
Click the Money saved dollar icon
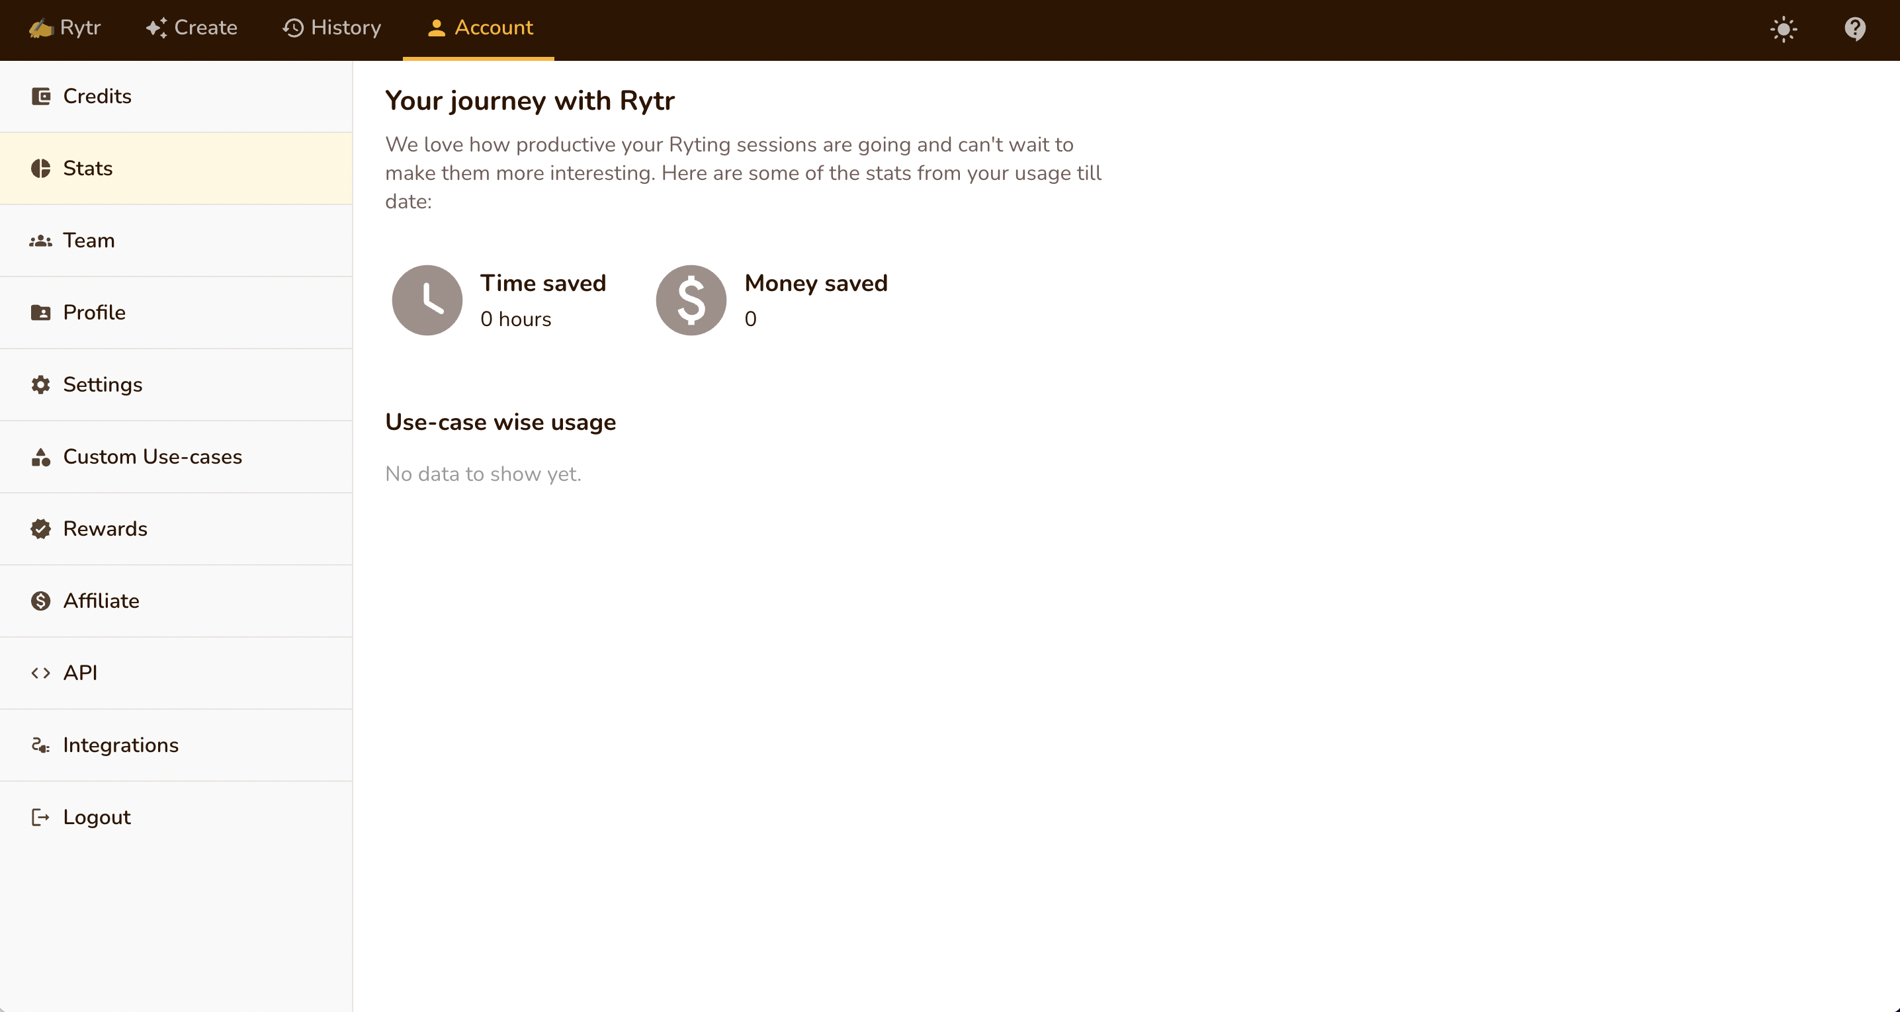coord(691,300)
